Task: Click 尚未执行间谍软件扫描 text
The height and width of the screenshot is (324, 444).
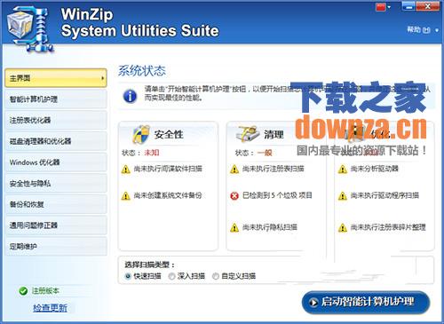Action: tap(168, 169)
